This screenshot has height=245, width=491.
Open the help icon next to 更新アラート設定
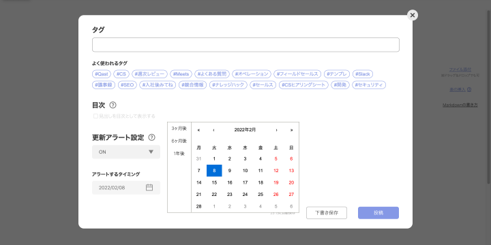point(151,137)
